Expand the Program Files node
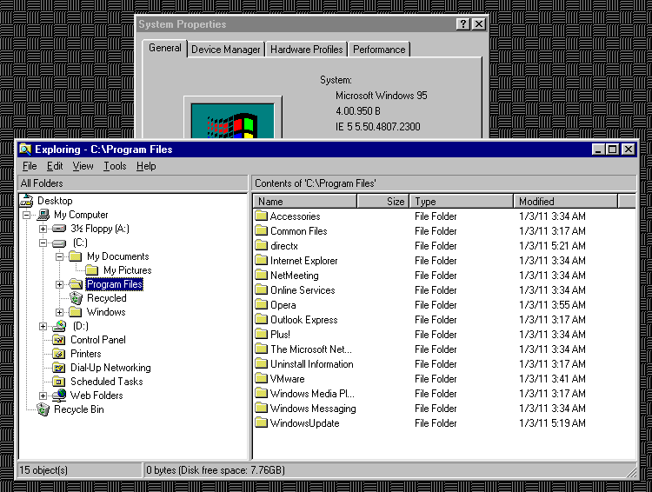 pos(59,284)
